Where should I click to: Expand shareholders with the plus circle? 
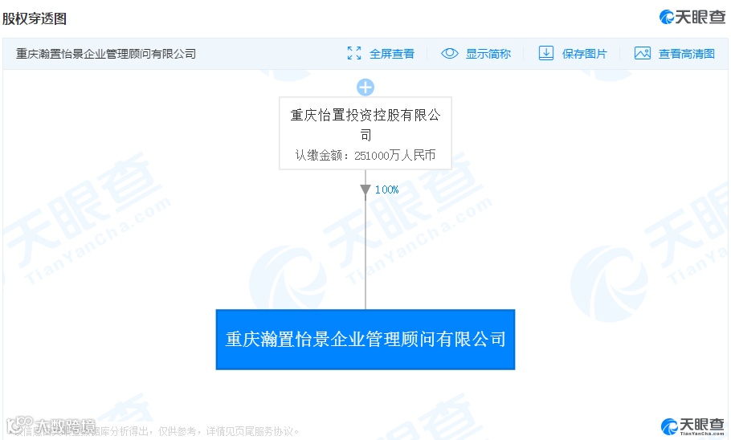(x=365, y=88)
